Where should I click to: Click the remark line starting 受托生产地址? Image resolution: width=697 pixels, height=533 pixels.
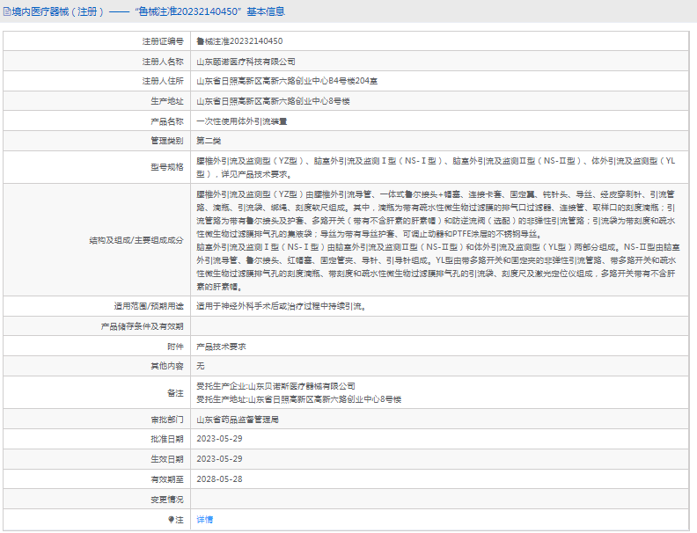tap(298, 399)
